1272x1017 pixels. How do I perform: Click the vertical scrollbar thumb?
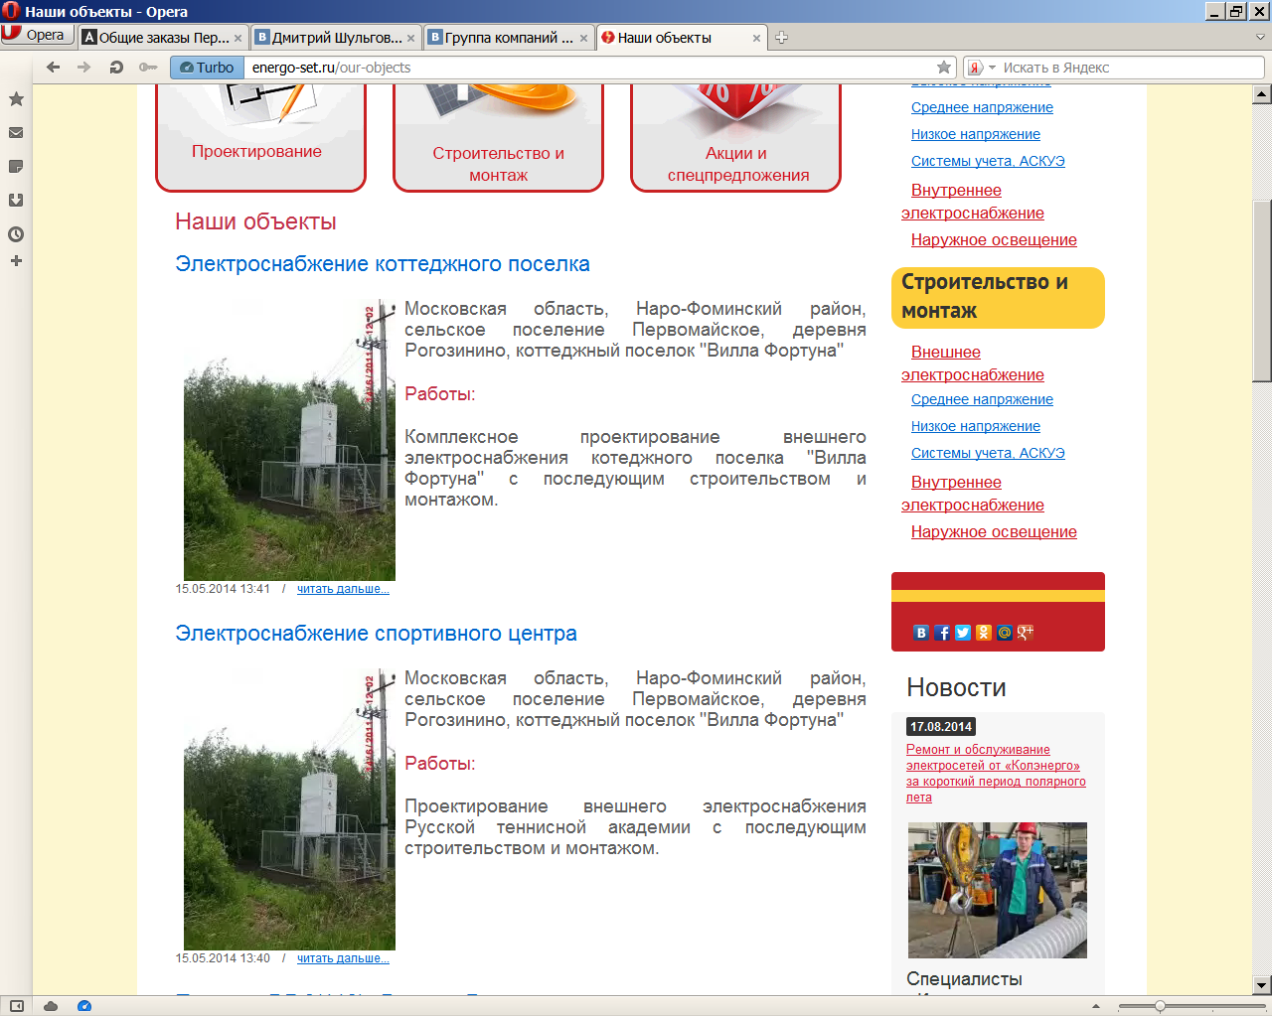pos(1262,291)
